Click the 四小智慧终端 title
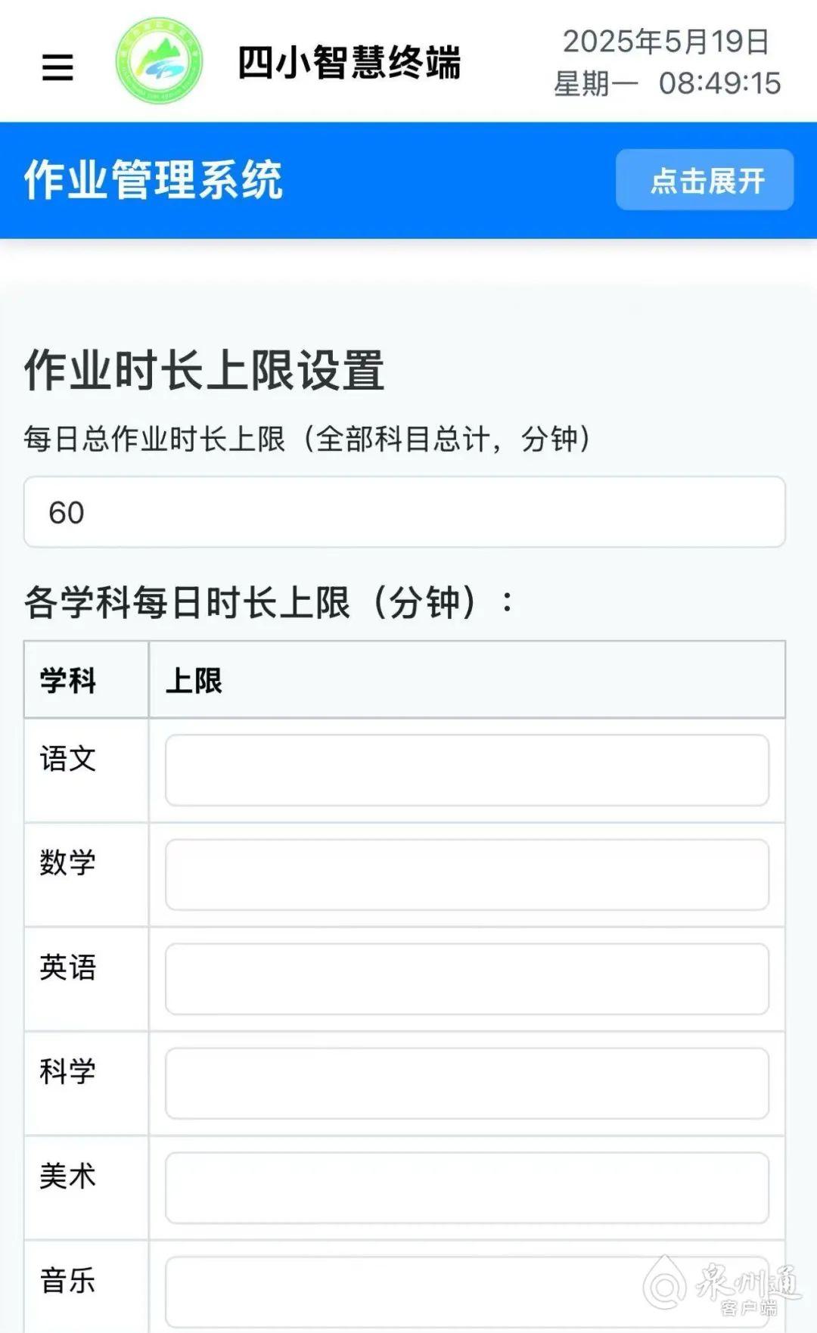 click(349, 62)
